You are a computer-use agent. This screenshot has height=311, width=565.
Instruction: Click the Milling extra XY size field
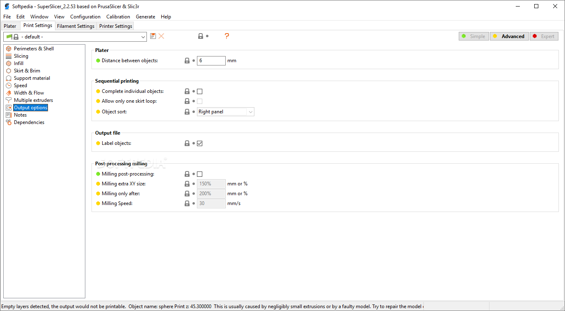pos(211,184)
